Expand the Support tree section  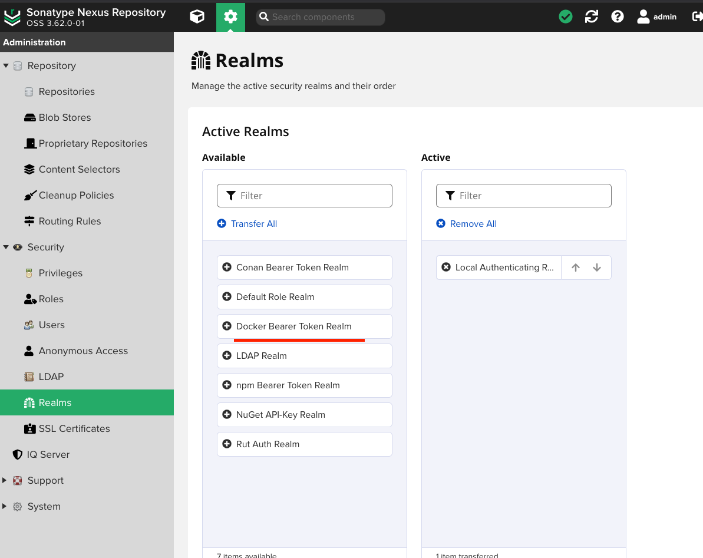pos(5,481)
